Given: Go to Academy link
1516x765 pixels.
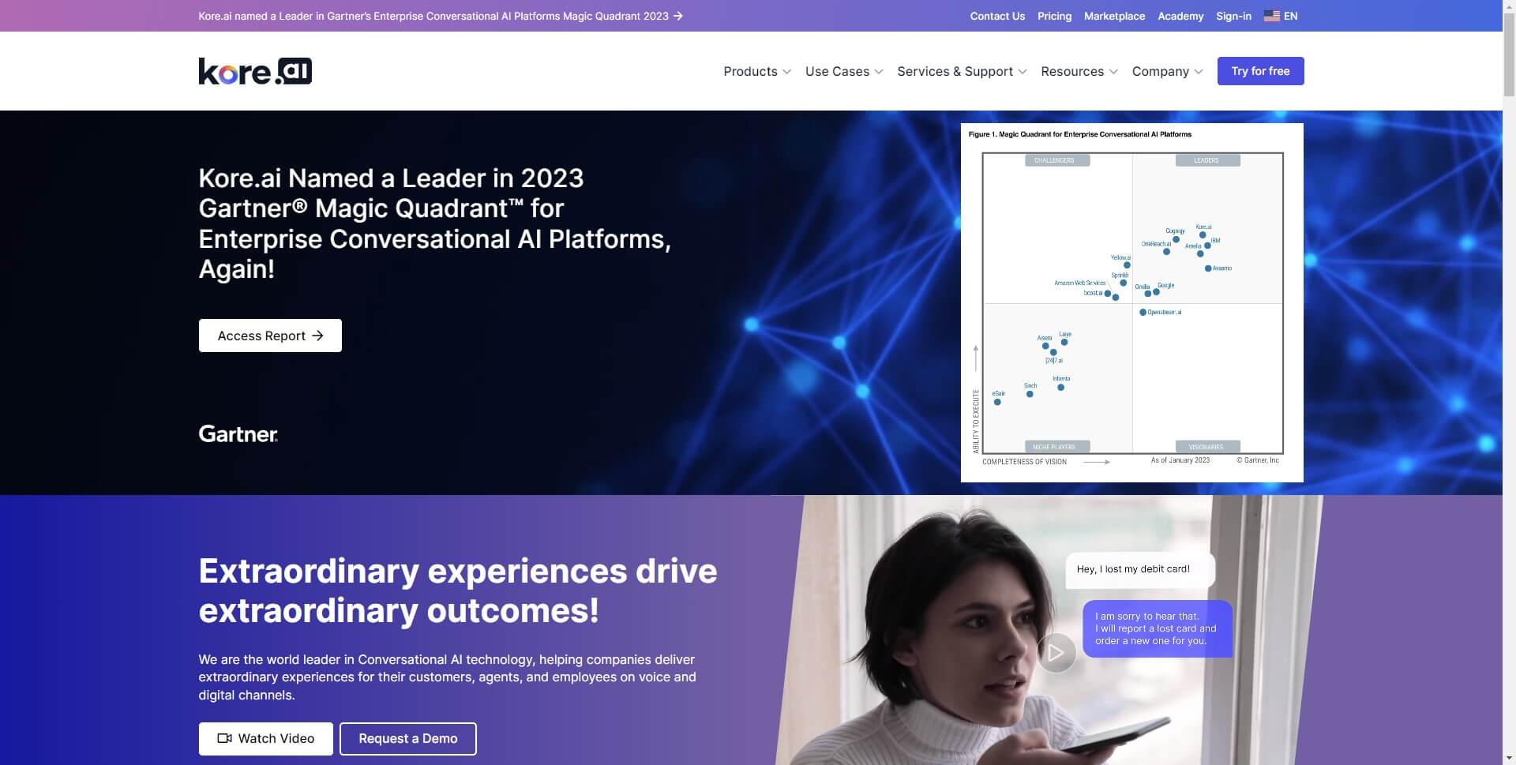Looking at the screenshot, I should [x=1180, y=16].
